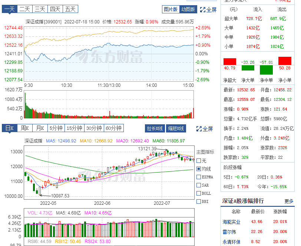This screenshot has width=301, height=246.
Task: Switch to the 二天 two-day tab
Action: click(x=25, y=9)
